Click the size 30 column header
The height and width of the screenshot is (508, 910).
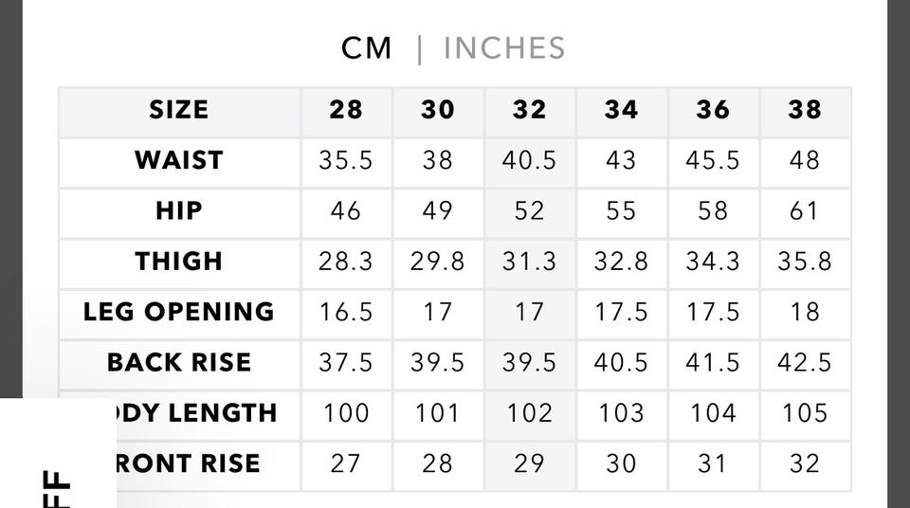(x=438, y=110)
